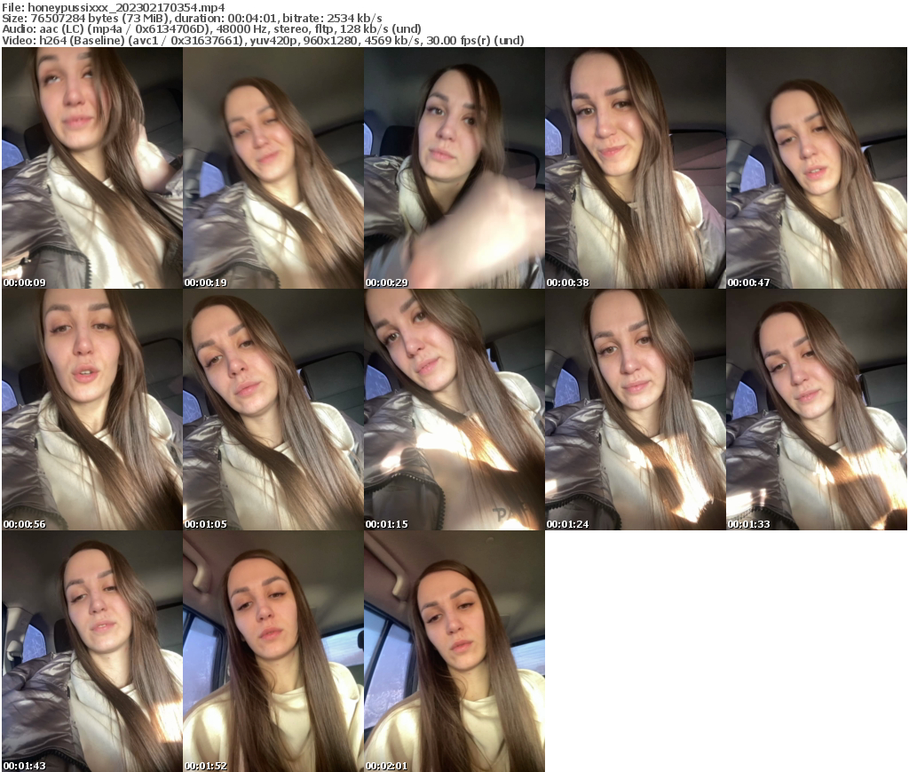Select the frame at 00:01:33
The image size is (909, 772).
(817, 409)
